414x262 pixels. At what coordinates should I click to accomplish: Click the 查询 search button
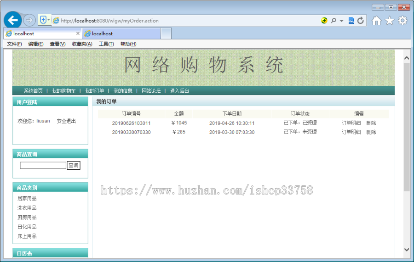pyautogui.click(x=74, y=165)
